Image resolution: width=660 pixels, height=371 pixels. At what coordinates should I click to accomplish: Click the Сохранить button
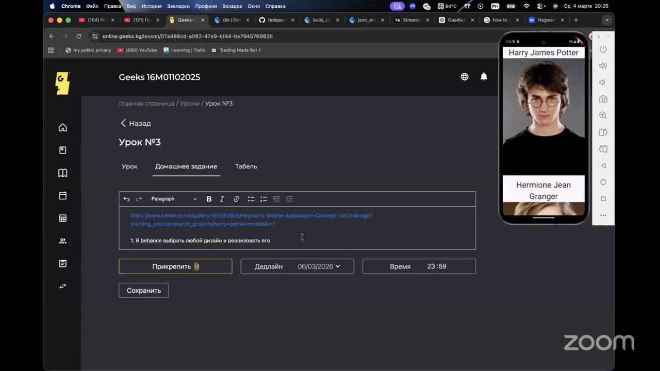click(x=144, y=291)
